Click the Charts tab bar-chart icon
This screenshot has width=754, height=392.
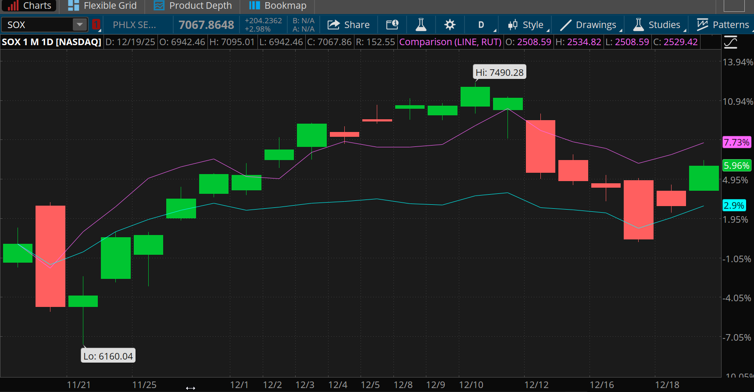click(13, 6)
